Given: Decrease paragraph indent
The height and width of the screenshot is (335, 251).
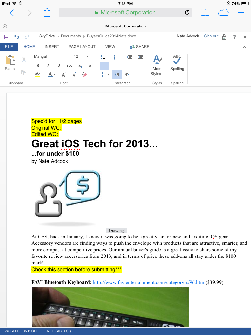Looking at the screenshot, I should click(130, 57).
